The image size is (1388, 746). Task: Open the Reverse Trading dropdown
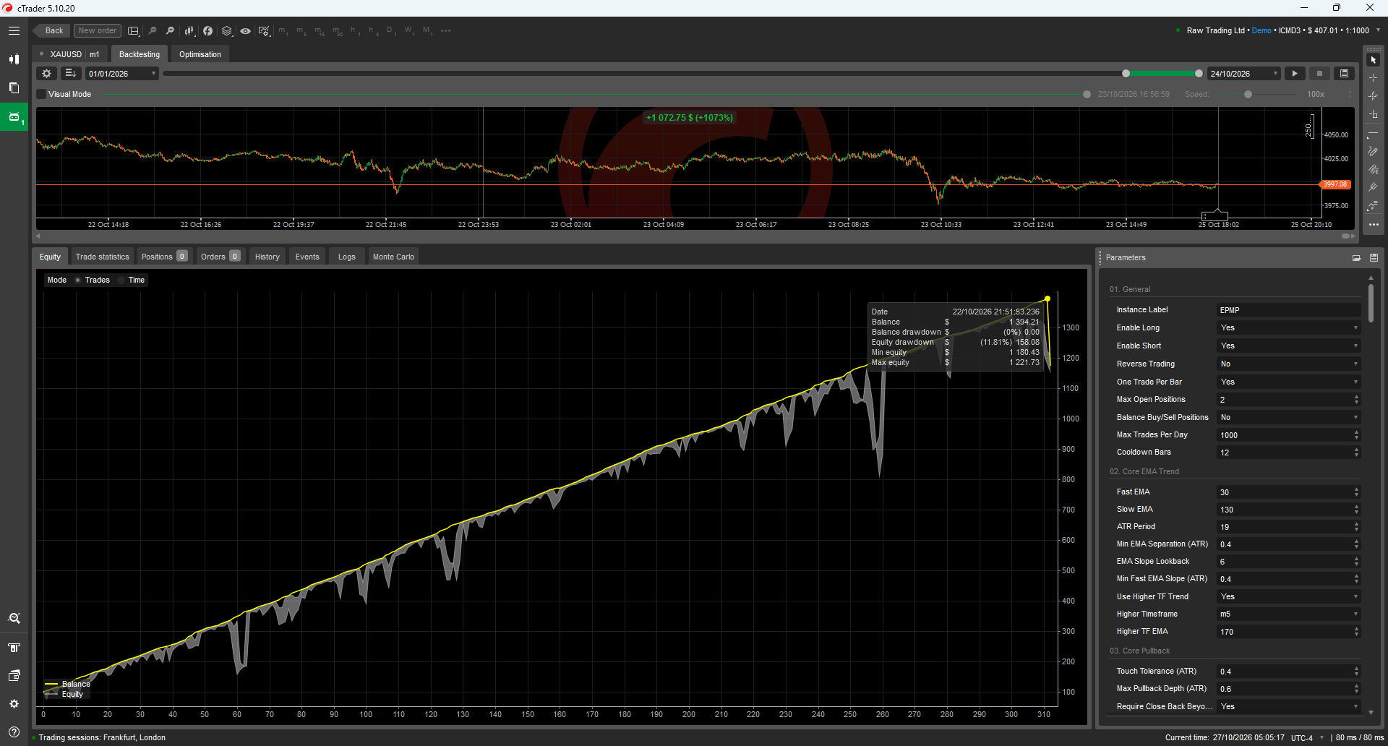coord(1289,364)
